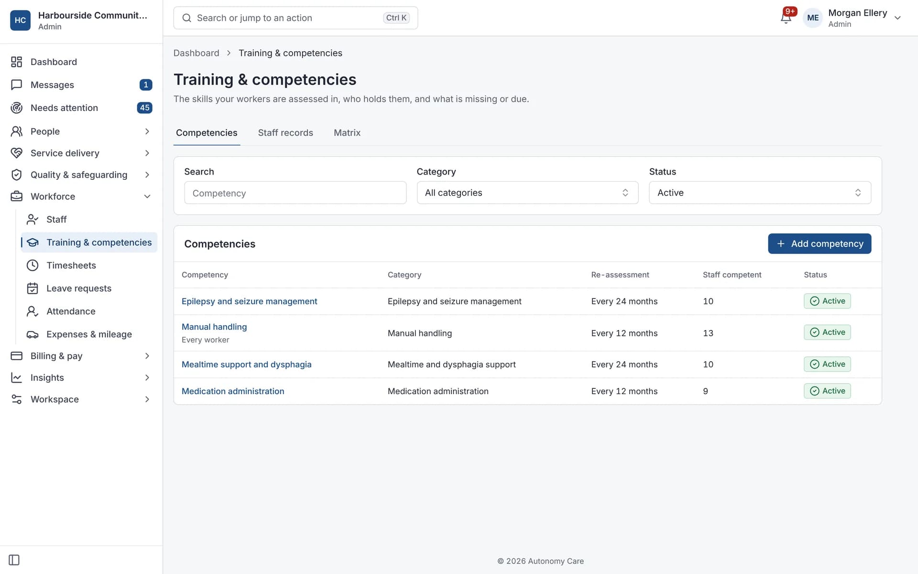
Task: Click the People icon in sidebar
Action: tap(16, 131)
